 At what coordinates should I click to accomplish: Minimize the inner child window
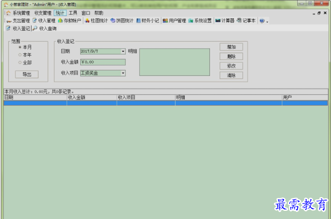314,13
